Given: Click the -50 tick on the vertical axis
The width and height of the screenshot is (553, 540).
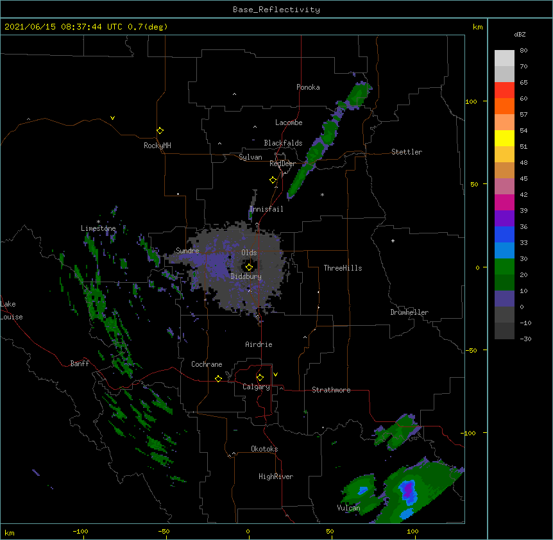Looking at the screenshot, I should coord(471,350).
